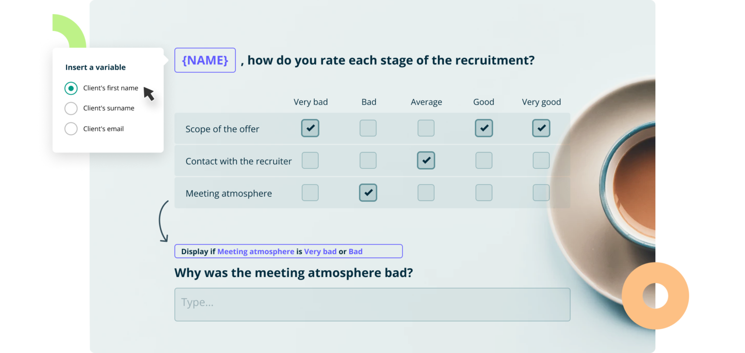Click the {NAME} variable tag
This screenshot has height=353, width=745.
coord(205,60)
